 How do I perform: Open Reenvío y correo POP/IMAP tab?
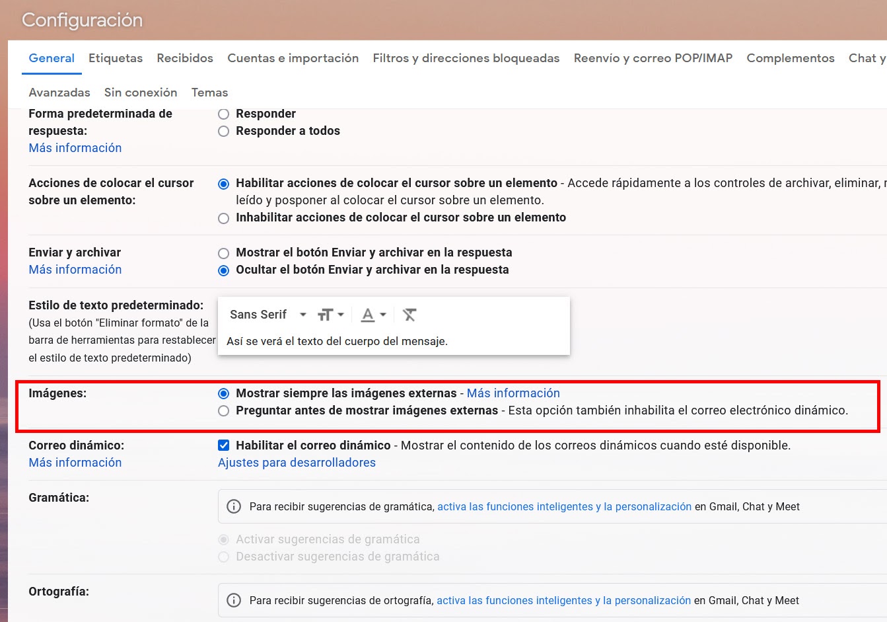click(653, 58)
